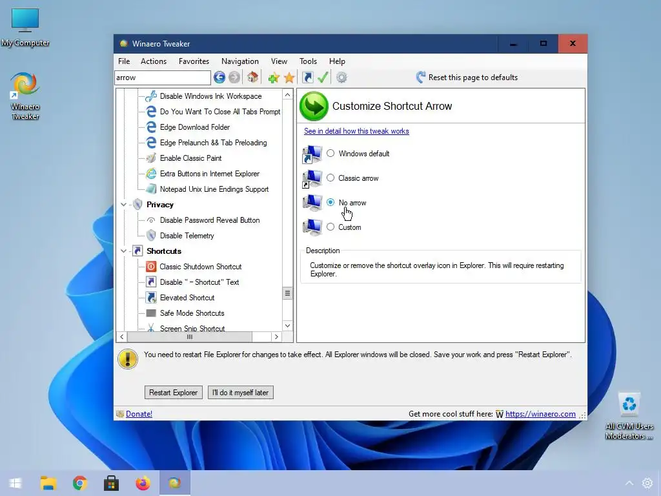Click the Edge Download Folder icon
Viewport: 661px width, 496px height.
tap(151, 127)
